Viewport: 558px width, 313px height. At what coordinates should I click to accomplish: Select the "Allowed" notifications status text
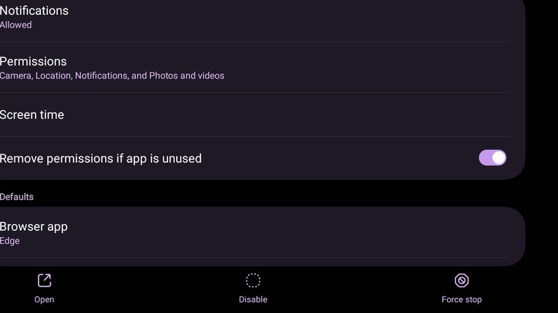click(16, 25)
